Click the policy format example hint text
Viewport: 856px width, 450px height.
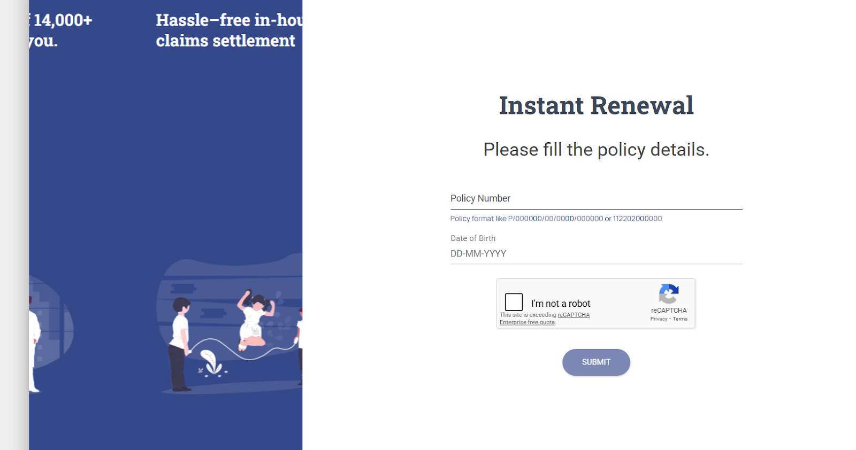(555, 218)
